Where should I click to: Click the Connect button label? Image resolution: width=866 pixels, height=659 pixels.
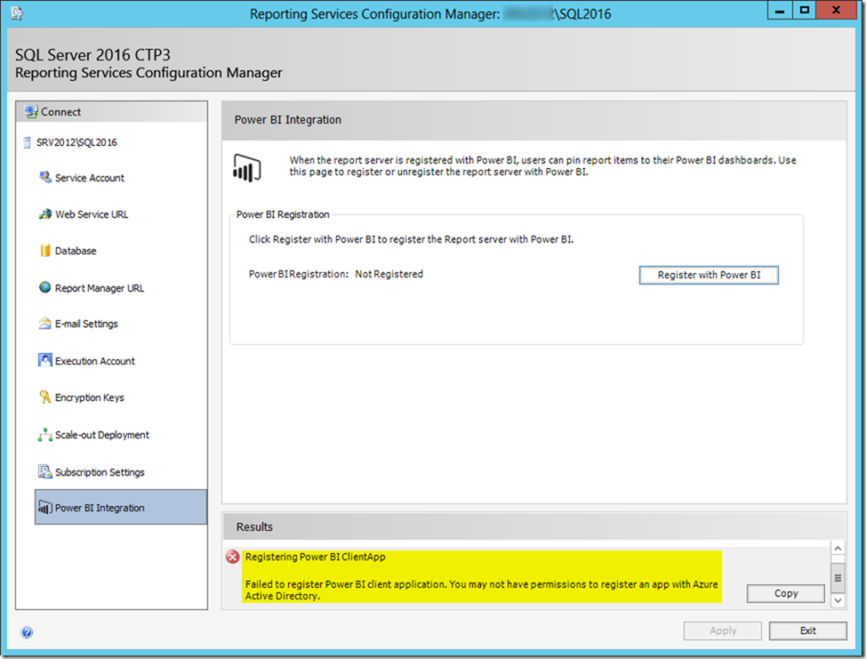pos(60,111)
